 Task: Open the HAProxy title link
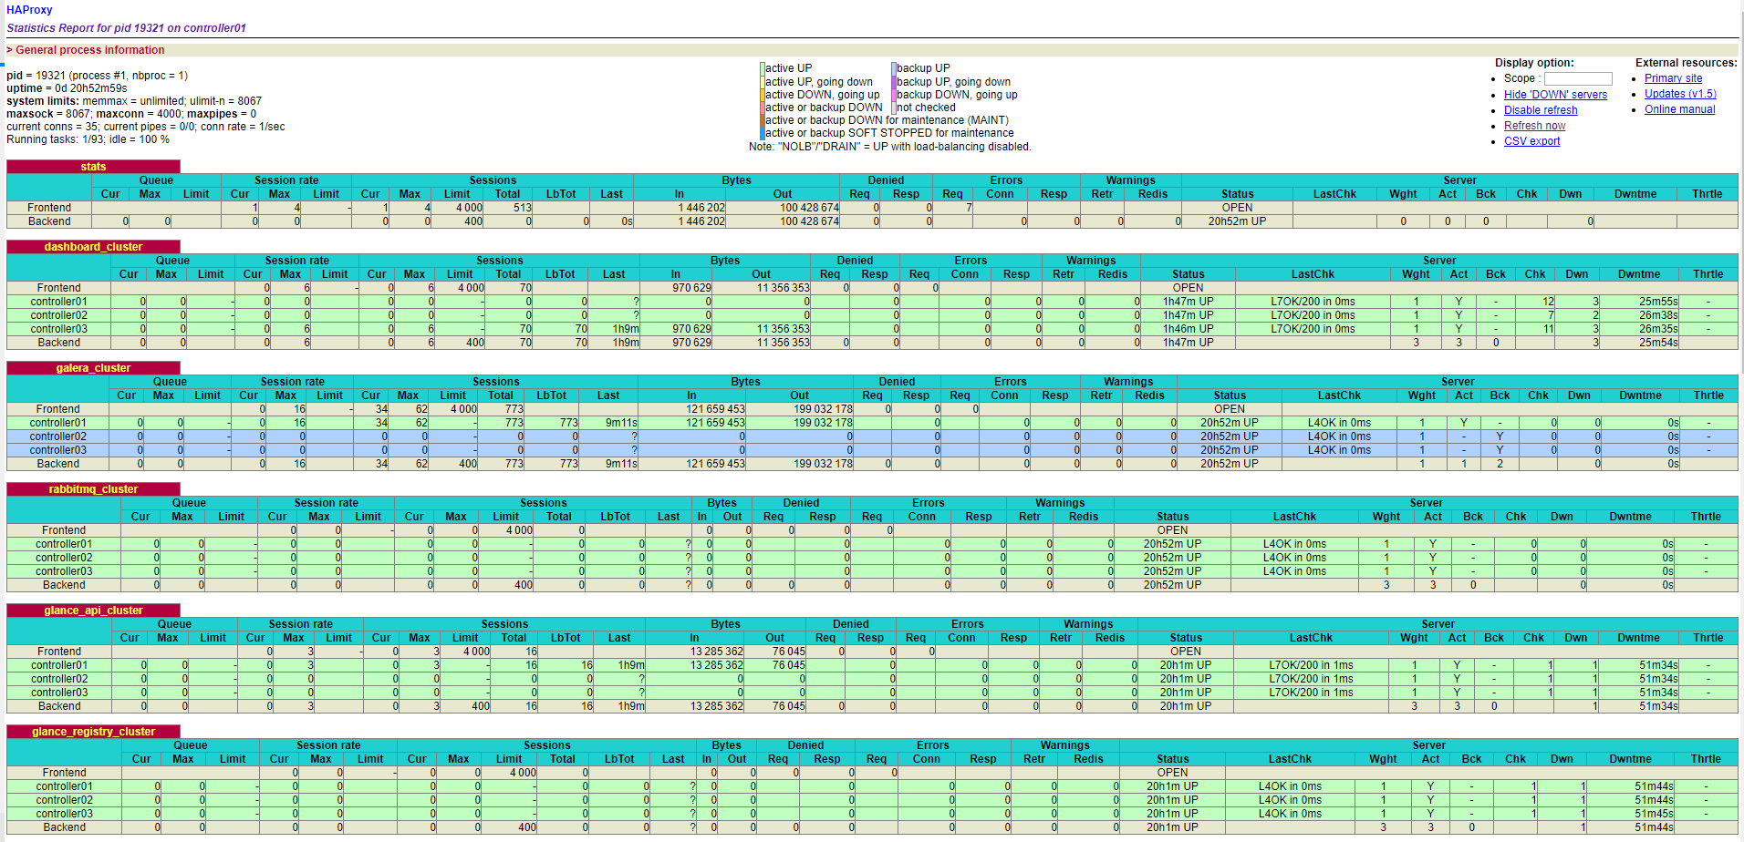(x=29, y=10)
